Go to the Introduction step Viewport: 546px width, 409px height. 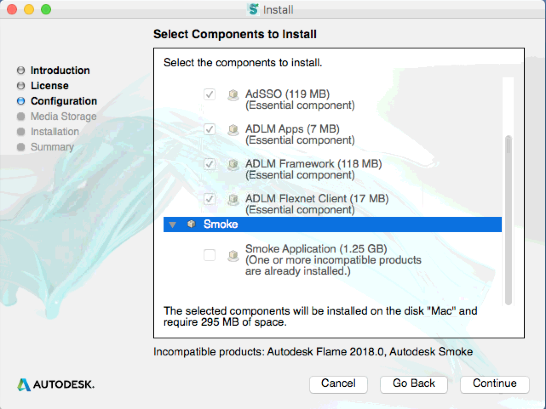60,70
